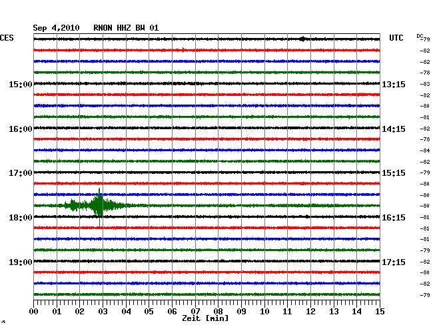Click the small black spike on top trace

302,39
